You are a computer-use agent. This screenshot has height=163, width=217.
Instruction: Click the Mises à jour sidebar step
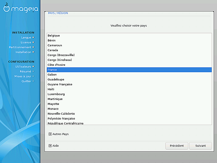[x=23, y=76]
